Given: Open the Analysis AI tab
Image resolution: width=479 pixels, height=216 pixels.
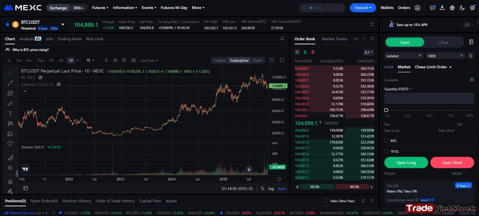Looking at the screenshot, I should [x=30, y=39].
